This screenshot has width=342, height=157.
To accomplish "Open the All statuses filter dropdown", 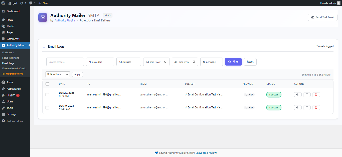I will [x=128, y=62].
